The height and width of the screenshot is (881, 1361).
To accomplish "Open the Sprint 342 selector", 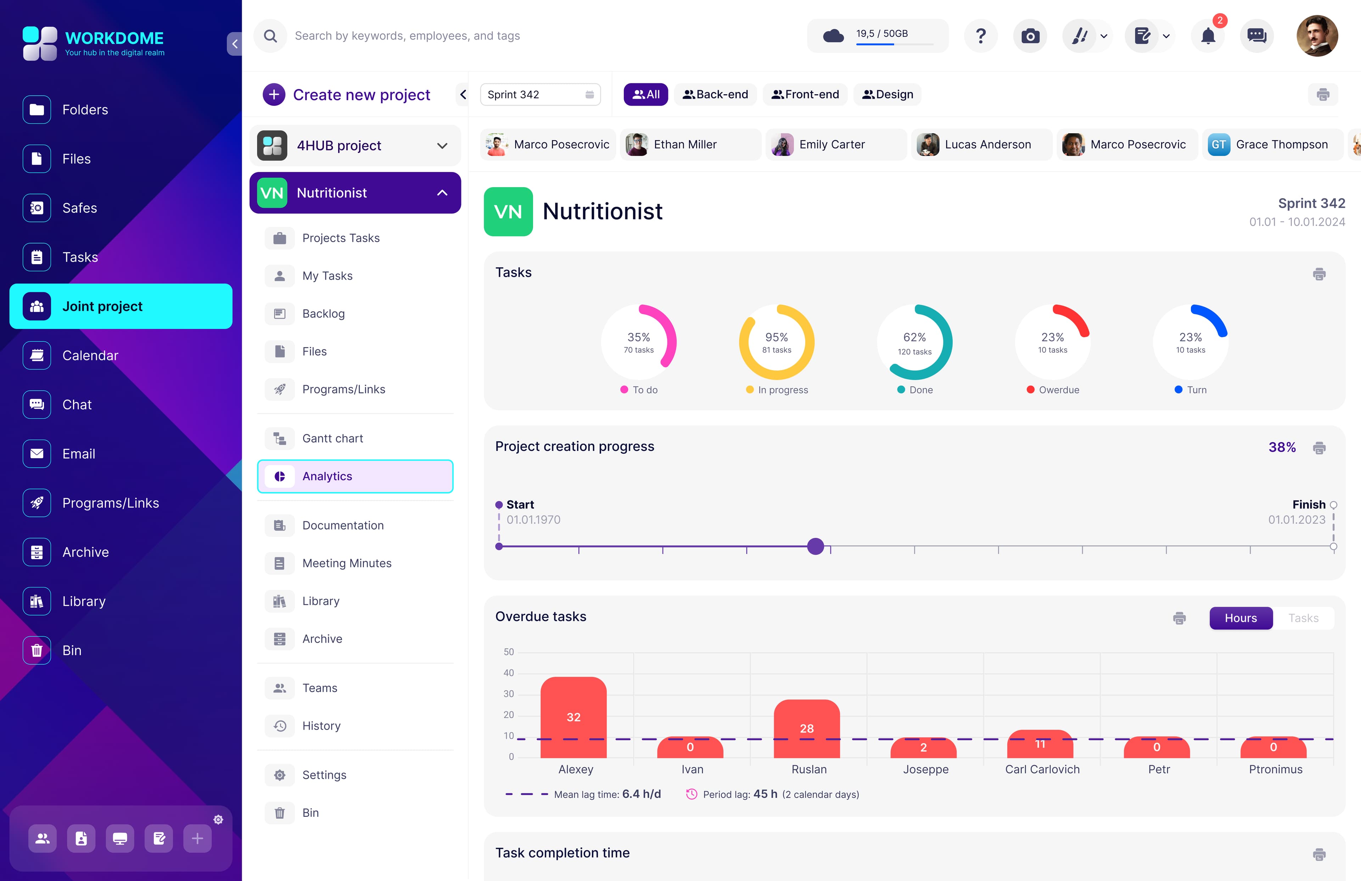I will click(540, 94).
